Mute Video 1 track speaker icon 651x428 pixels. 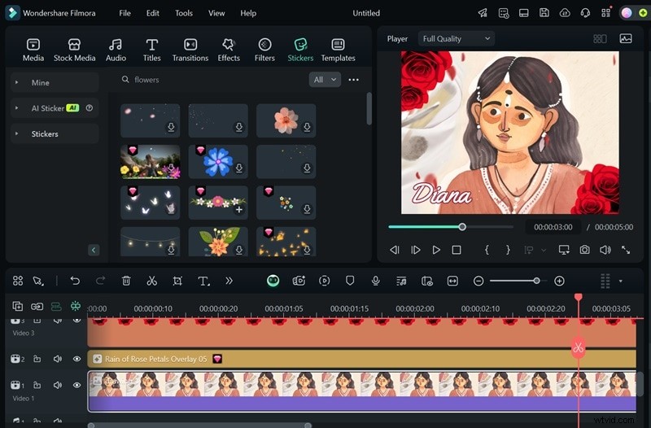pos(58,385)
